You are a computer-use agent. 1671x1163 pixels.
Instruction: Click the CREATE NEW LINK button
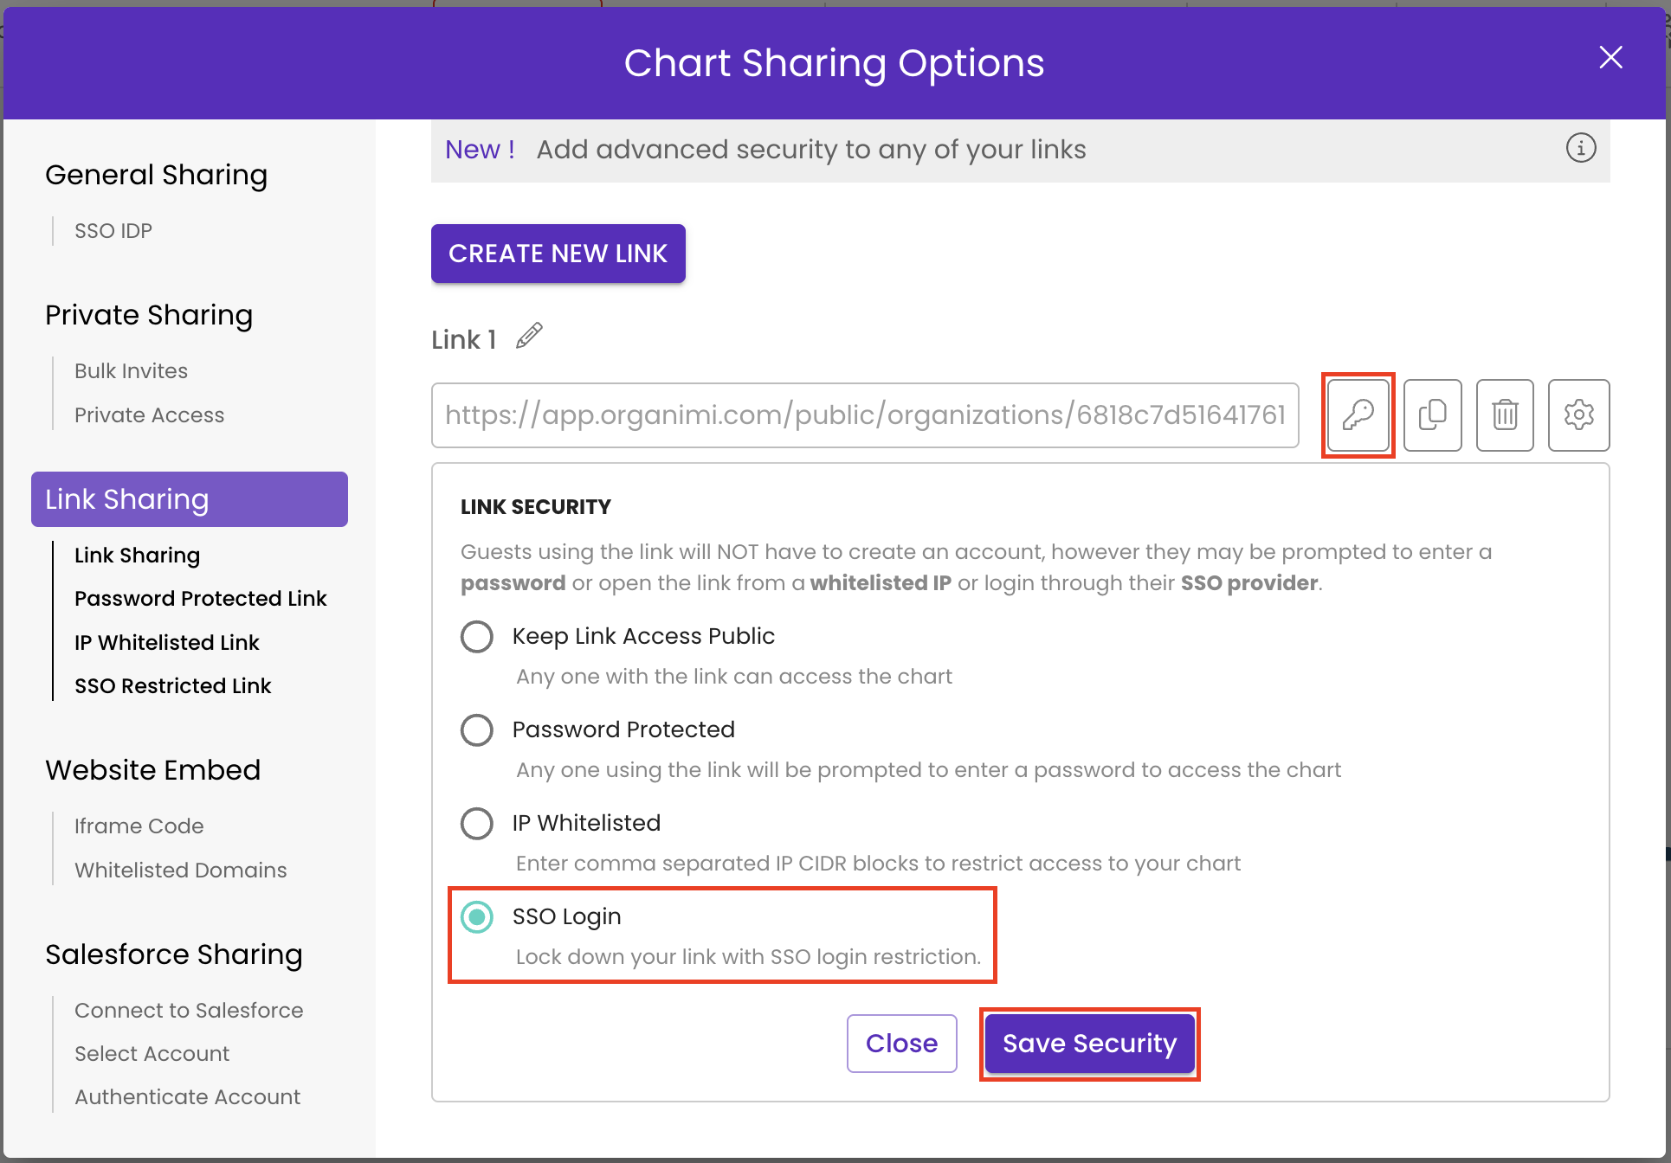tap(558, 253)
